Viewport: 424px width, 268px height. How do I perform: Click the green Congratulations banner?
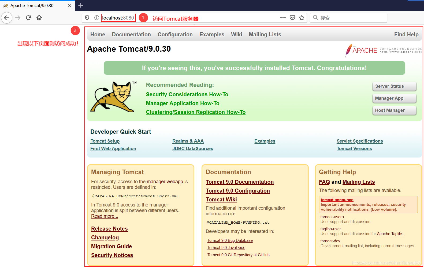(254, 68)
